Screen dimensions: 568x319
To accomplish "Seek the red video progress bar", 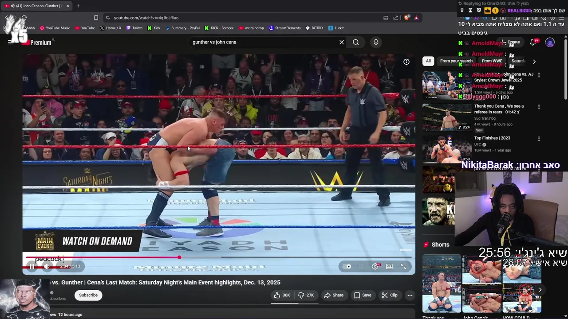I will (x=219, y=257).
